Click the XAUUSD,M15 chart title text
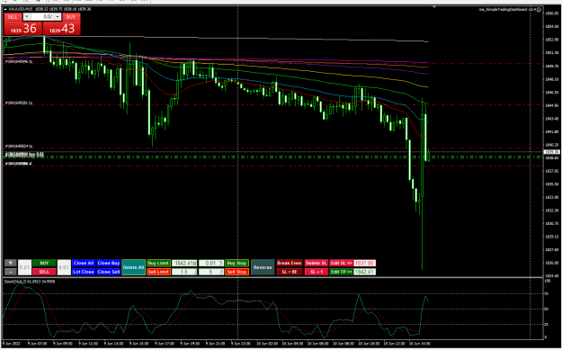The height and width of the screenshot is (350, 562). [x=22, y=9]
